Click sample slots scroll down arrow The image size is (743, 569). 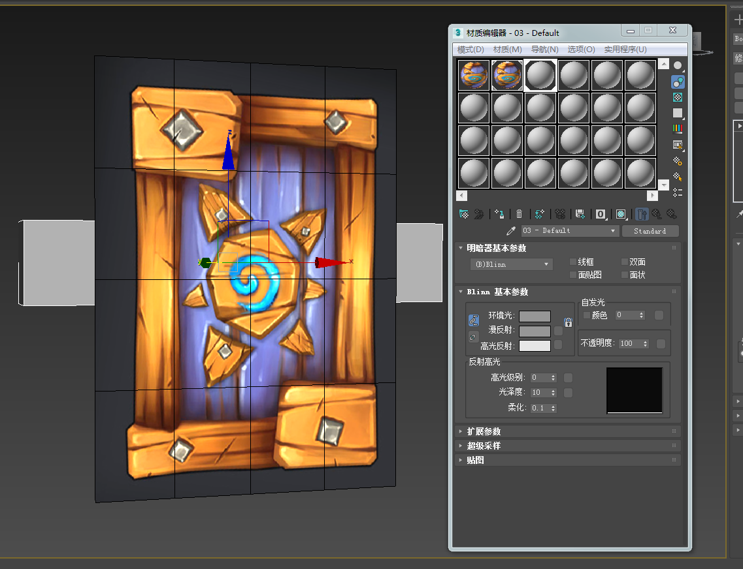coord(664,185)
